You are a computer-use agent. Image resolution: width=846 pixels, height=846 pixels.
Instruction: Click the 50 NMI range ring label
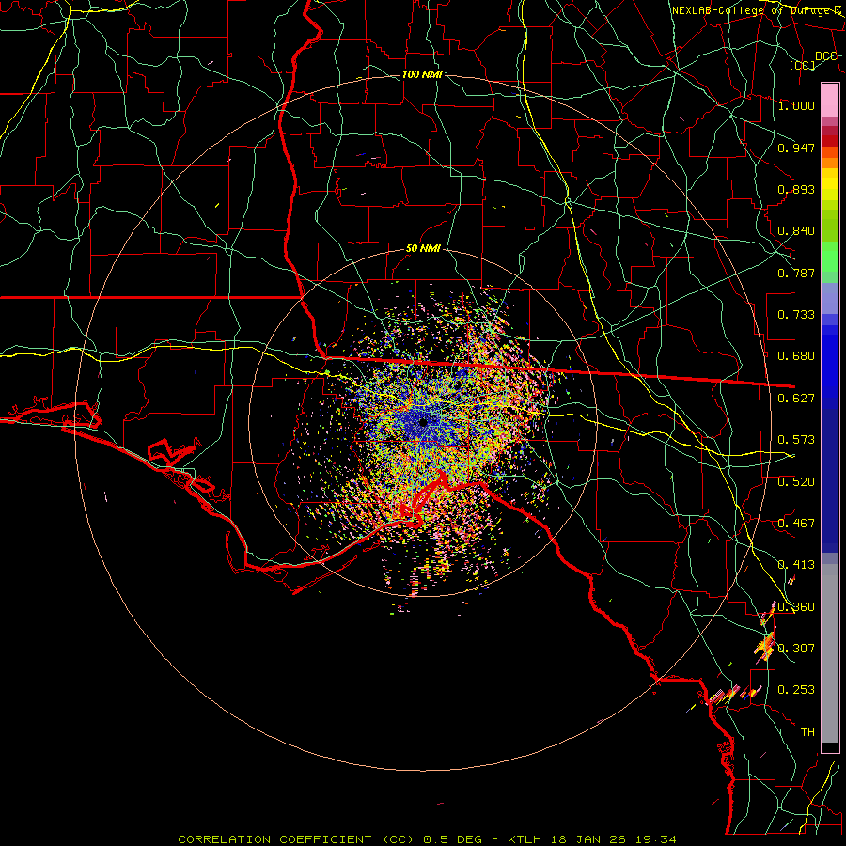(423, 249)
